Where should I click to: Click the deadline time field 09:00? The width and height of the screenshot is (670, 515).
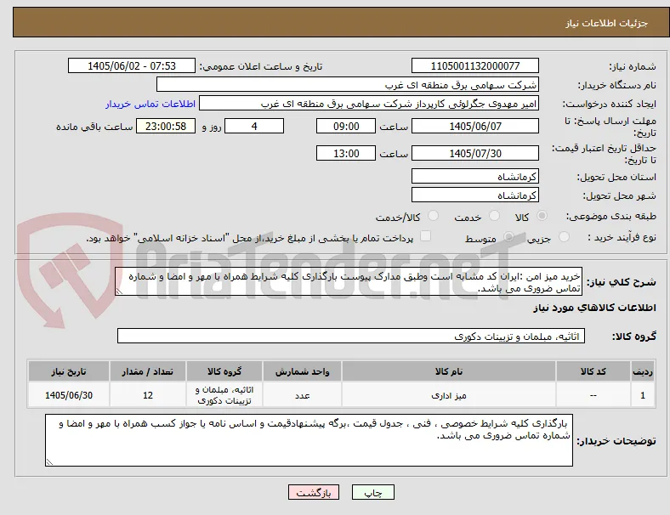(x=346, y=126)
